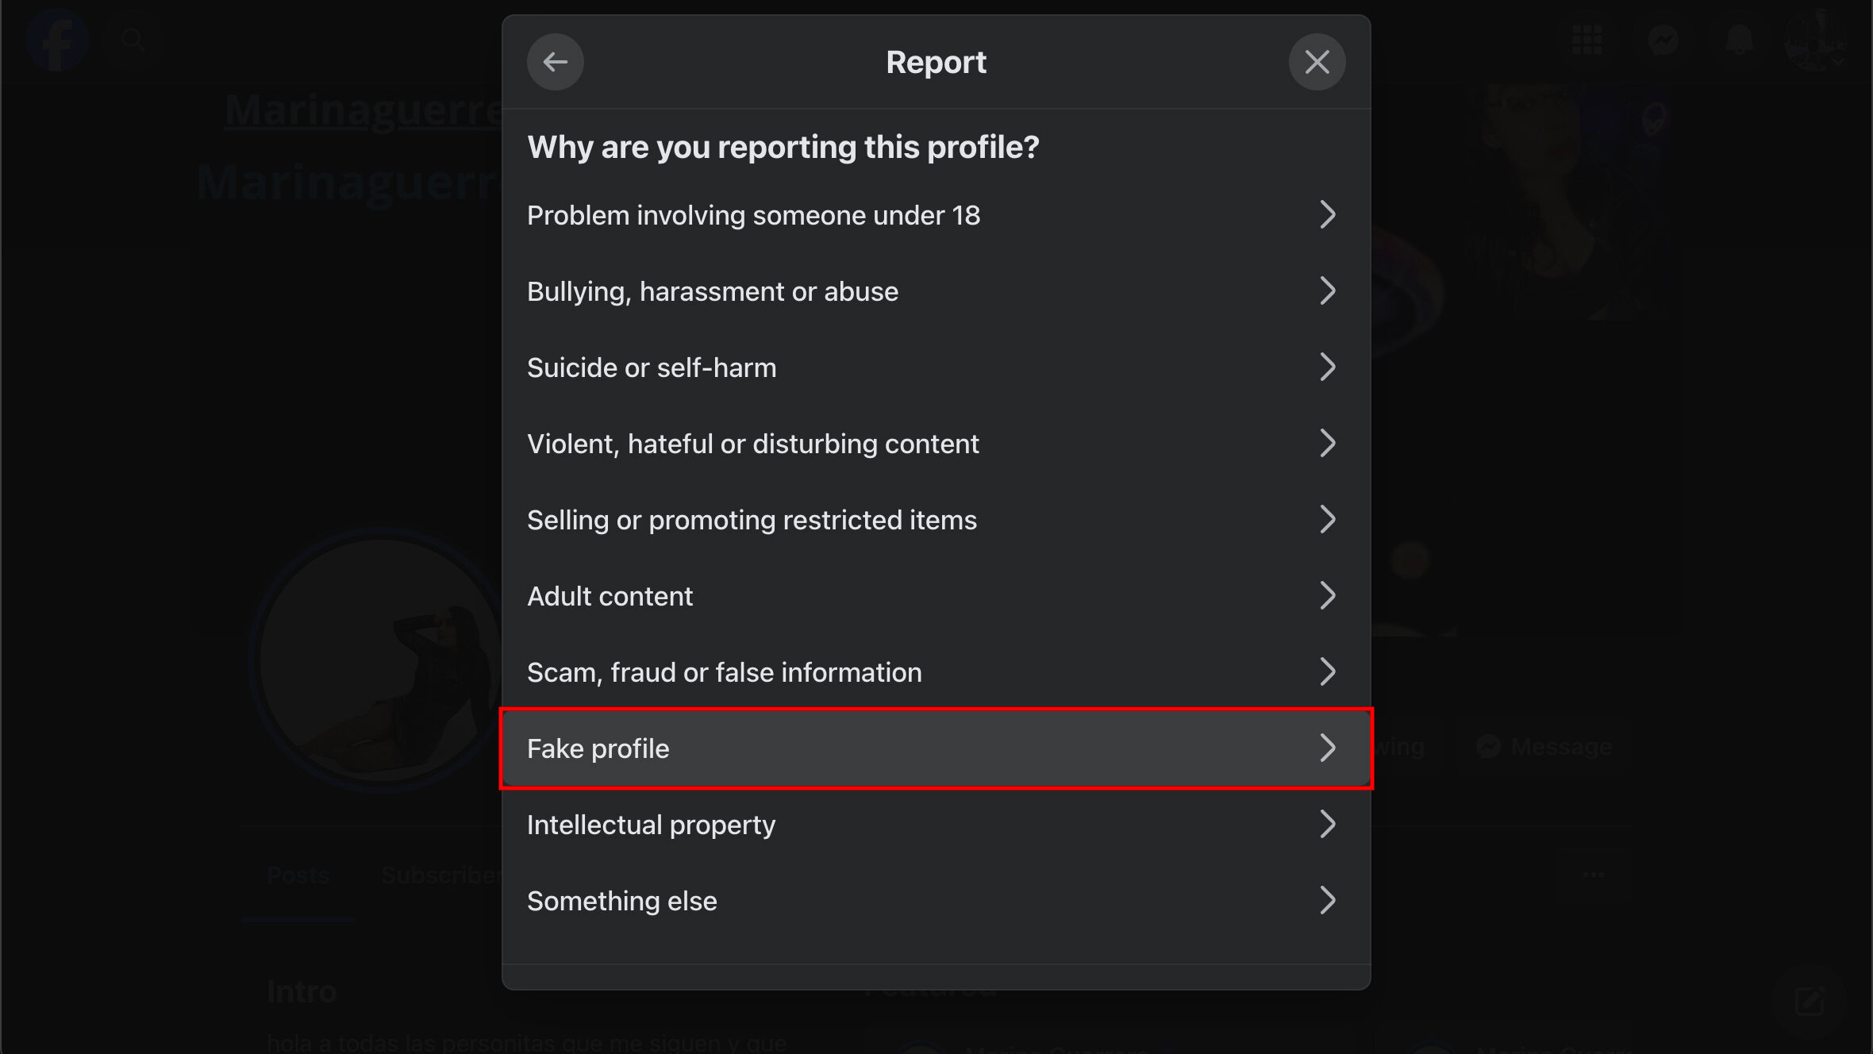The height and width of the screenshot is (1054, 1873).
Task: Open the Messenger icon in header
Action: 1663,40
